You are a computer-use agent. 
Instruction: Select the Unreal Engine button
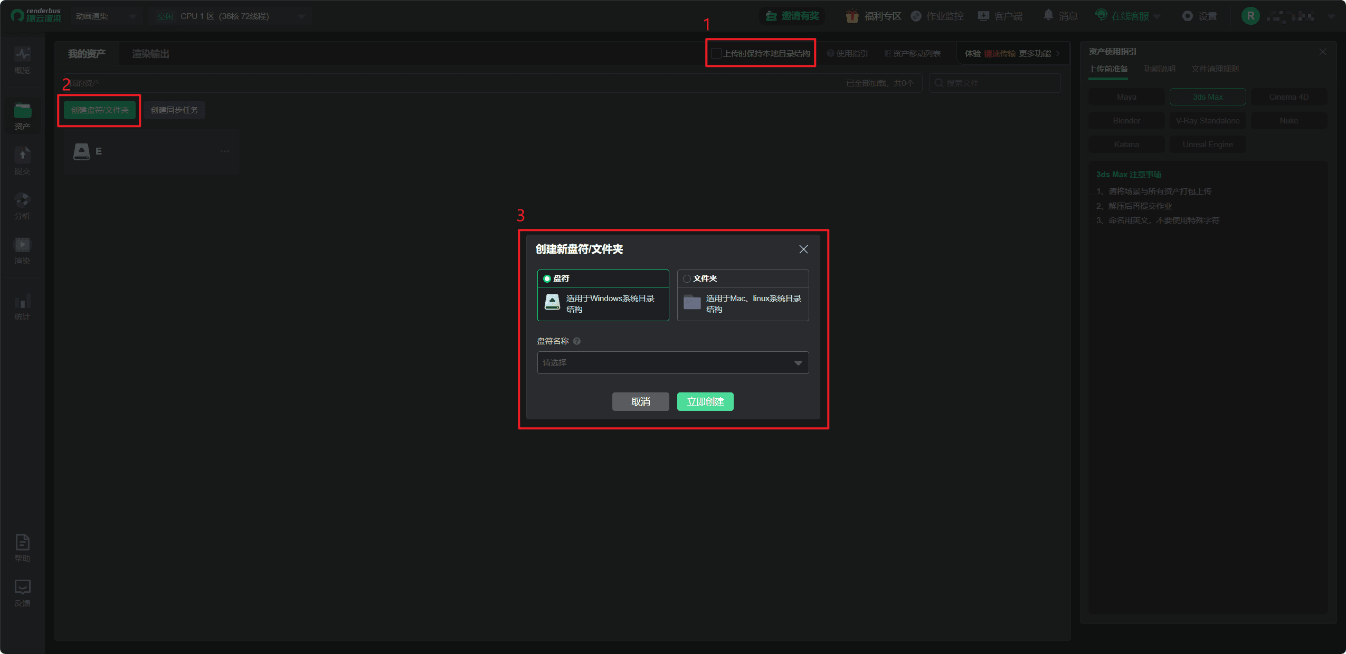point(1208,145)
